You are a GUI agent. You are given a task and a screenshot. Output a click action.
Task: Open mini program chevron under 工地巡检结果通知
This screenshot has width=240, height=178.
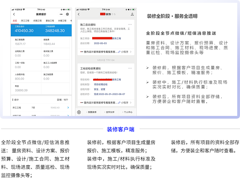coord(131,103)
